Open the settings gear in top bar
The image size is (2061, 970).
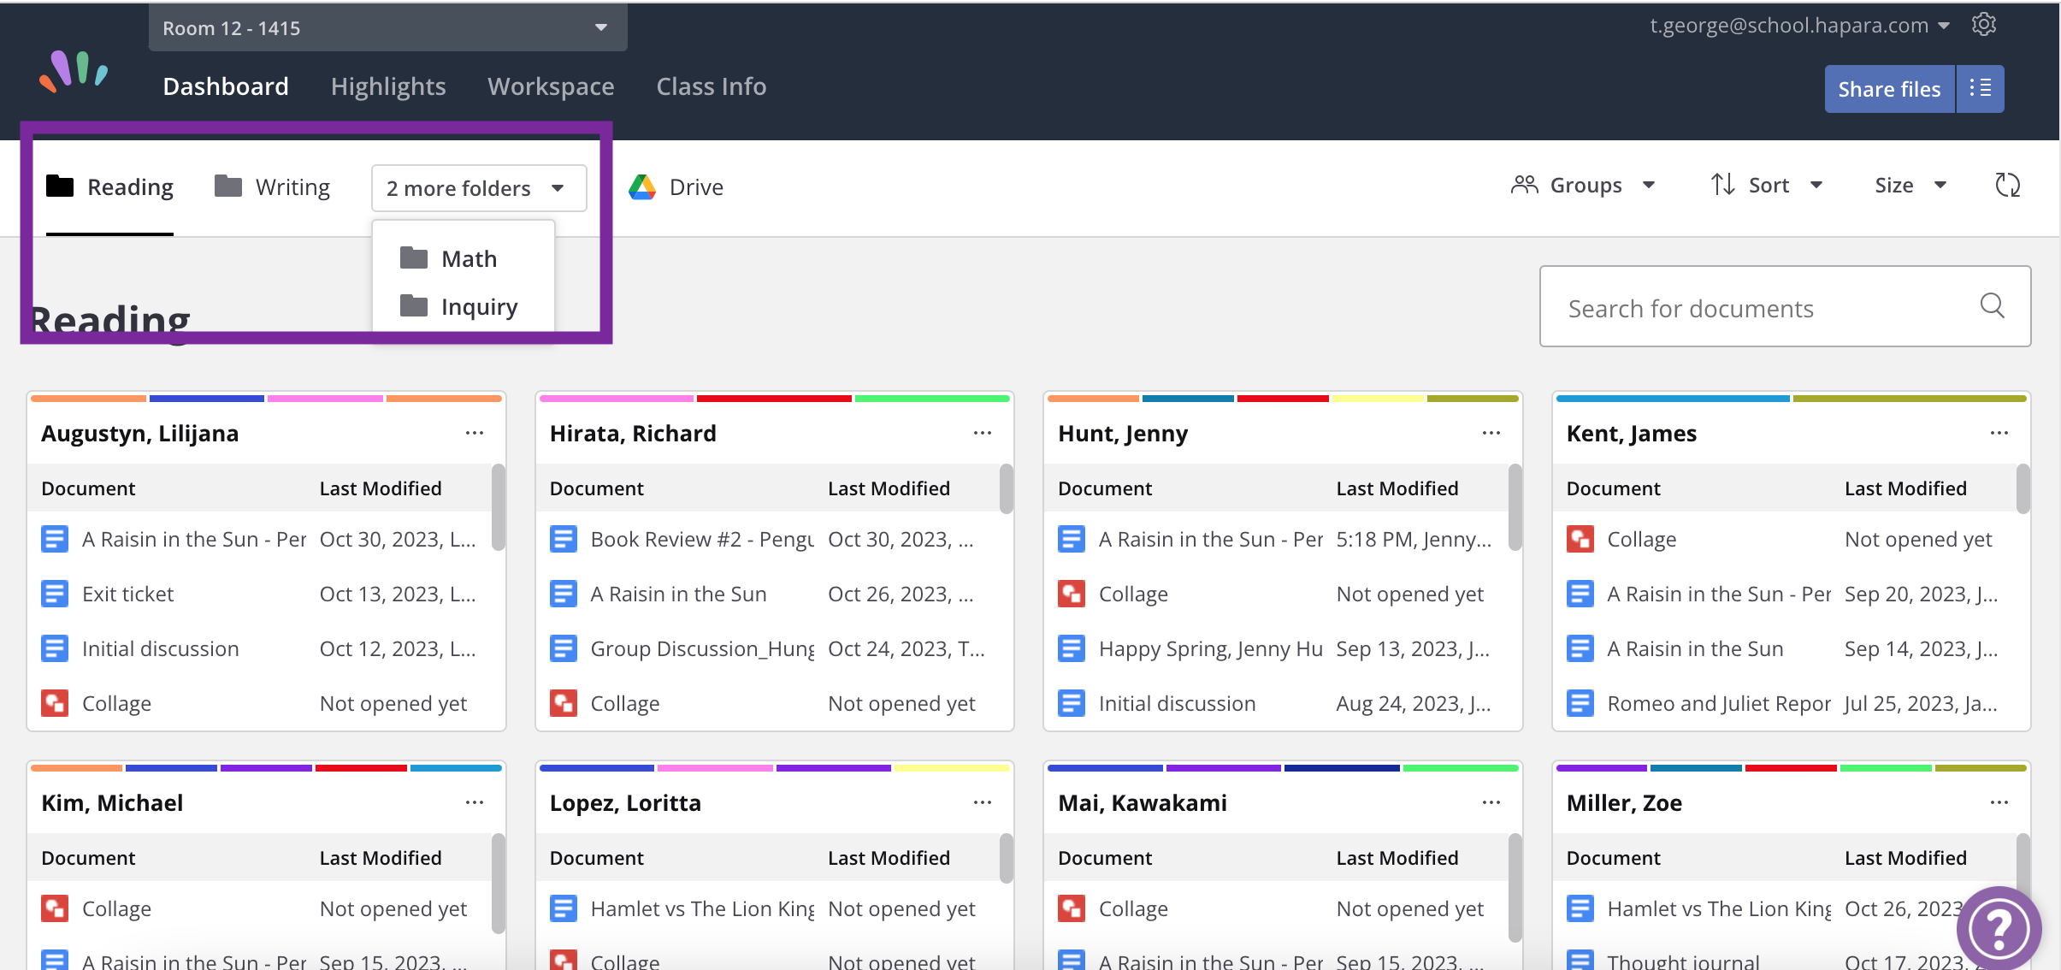(1985, 24)
